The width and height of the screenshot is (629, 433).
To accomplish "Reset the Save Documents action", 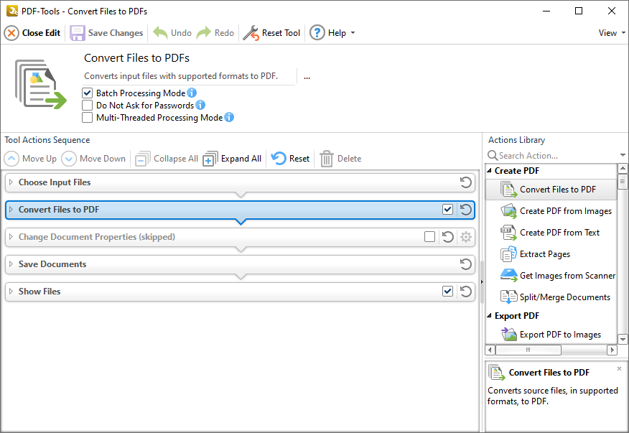I will (466, 264).
